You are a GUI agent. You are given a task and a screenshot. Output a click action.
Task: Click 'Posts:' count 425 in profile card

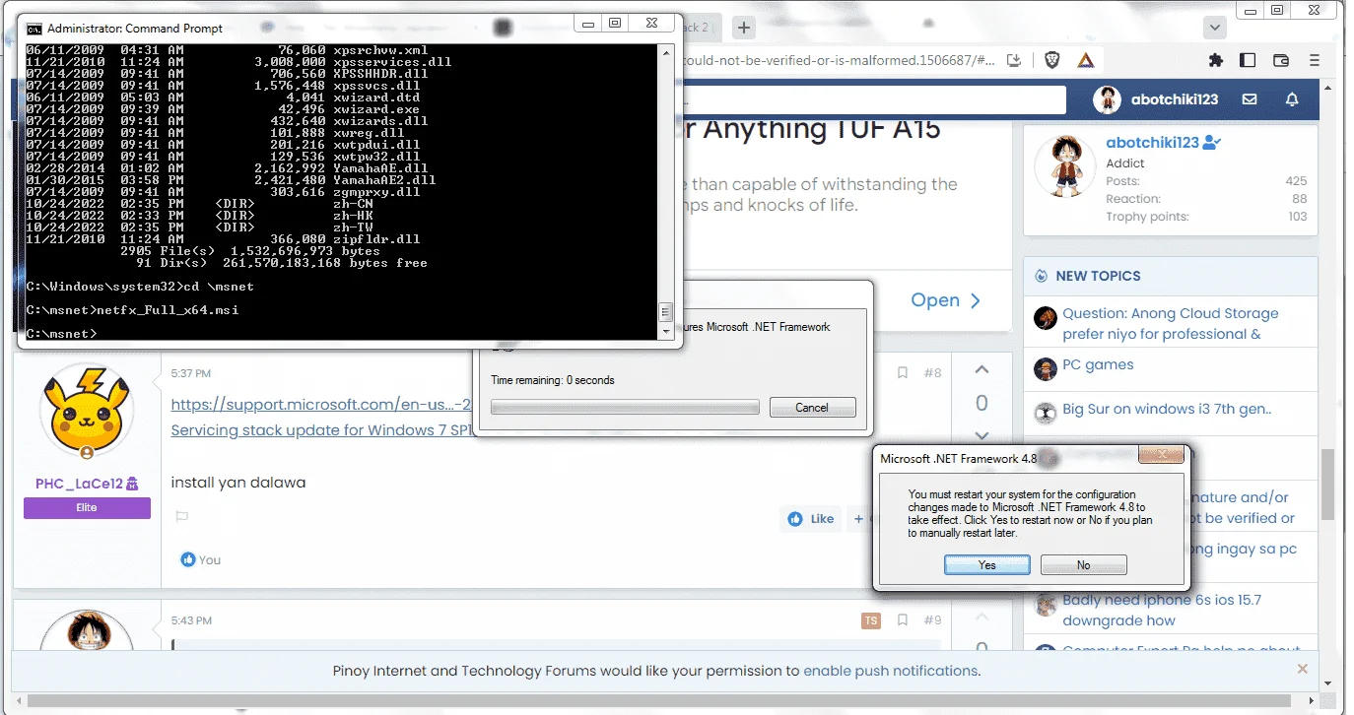coord(1296,181)
